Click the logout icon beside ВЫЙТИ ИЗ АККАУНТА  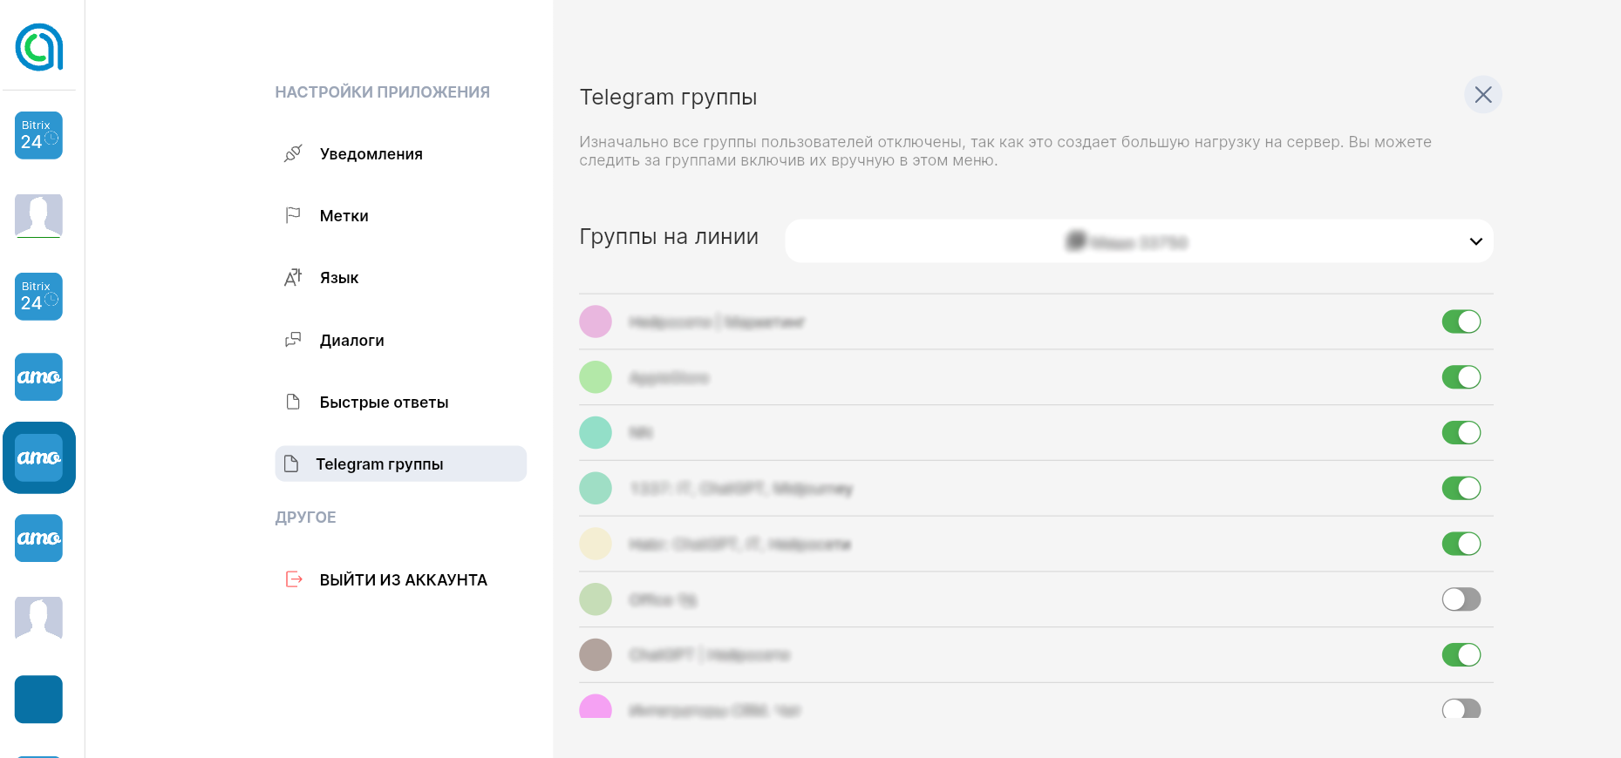pyautogui.click(x=294, y=579)
